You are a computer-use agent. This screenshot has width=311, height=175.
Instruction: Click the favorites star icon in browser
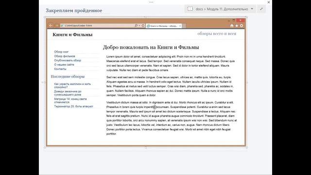[237, 26]
